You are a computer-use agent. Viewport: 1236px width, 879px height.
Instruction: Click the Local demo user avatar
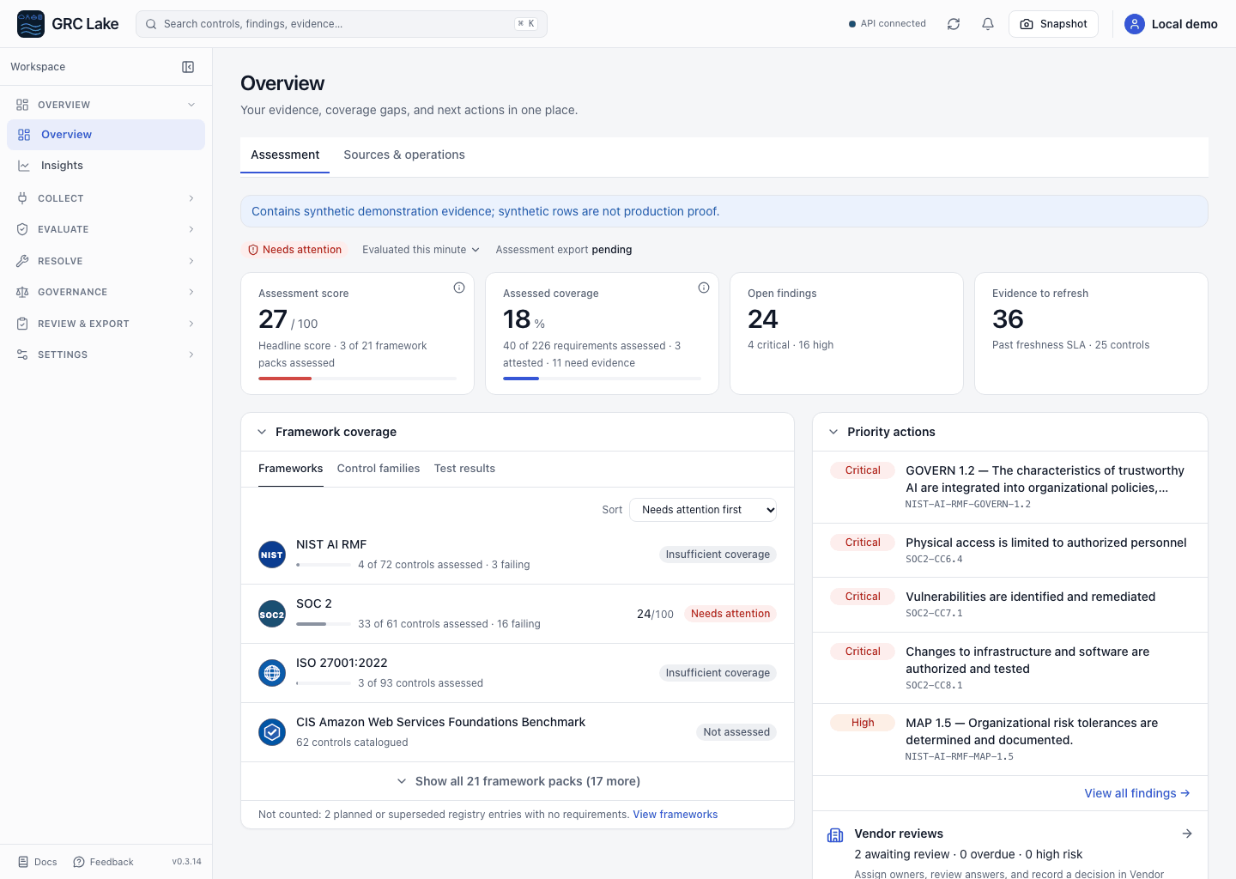[x=1135, y=24]
